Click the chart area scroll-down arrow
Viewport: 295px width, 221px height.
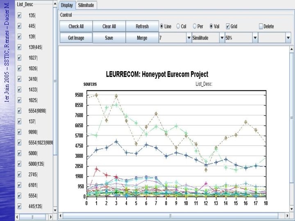click(291, 209)
